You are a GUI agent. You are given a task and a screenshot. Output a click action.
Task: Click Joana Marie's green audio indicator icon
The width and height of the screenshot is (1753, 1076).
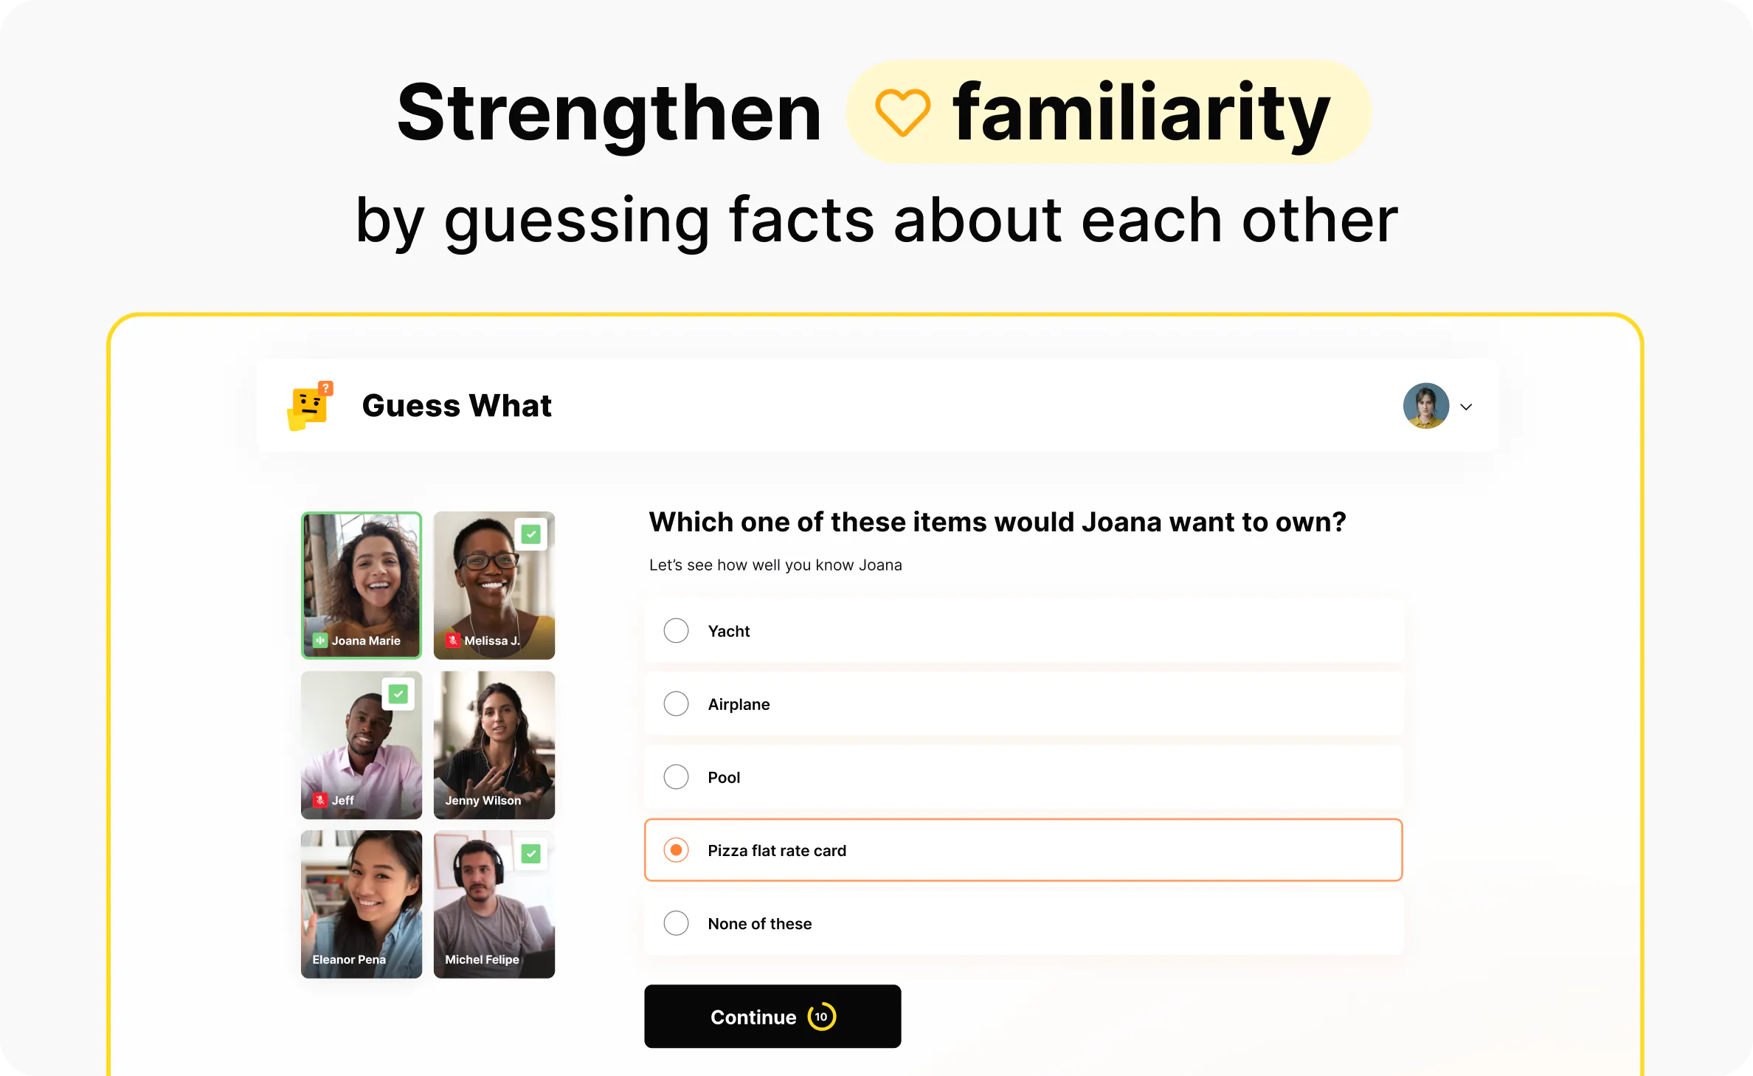pos(320,641)
